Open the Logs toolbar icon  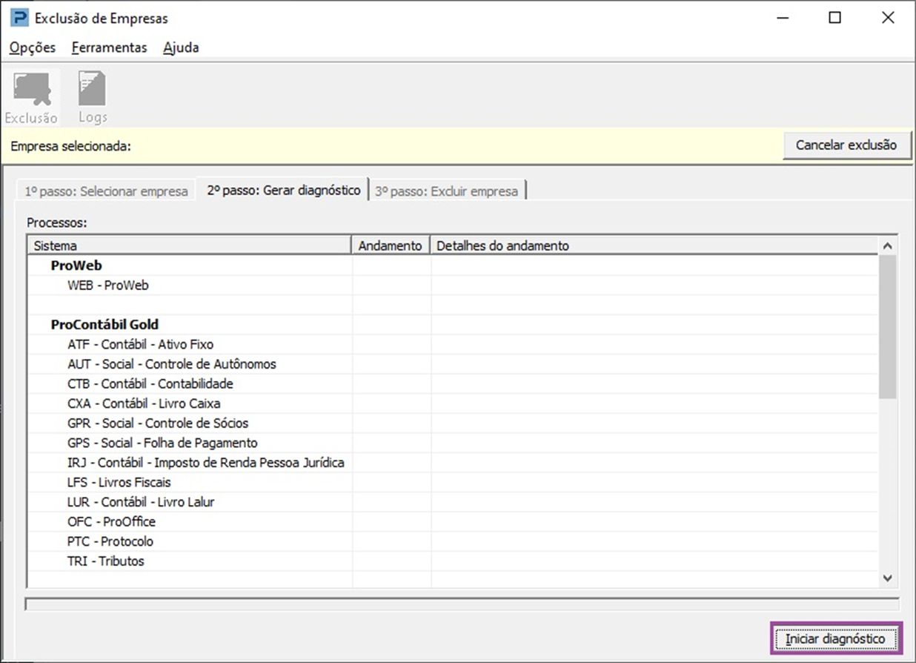(x=93, y=98)
